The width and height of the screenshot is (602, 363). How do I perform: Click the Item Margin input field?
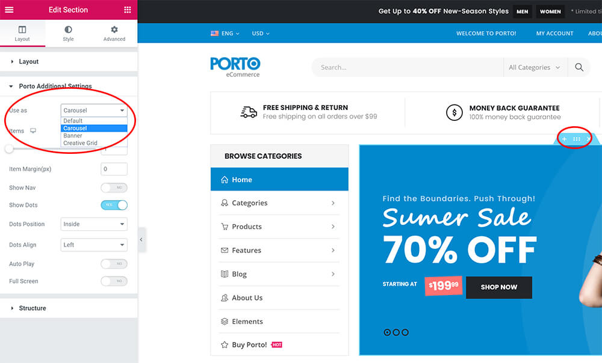point(114,169)
